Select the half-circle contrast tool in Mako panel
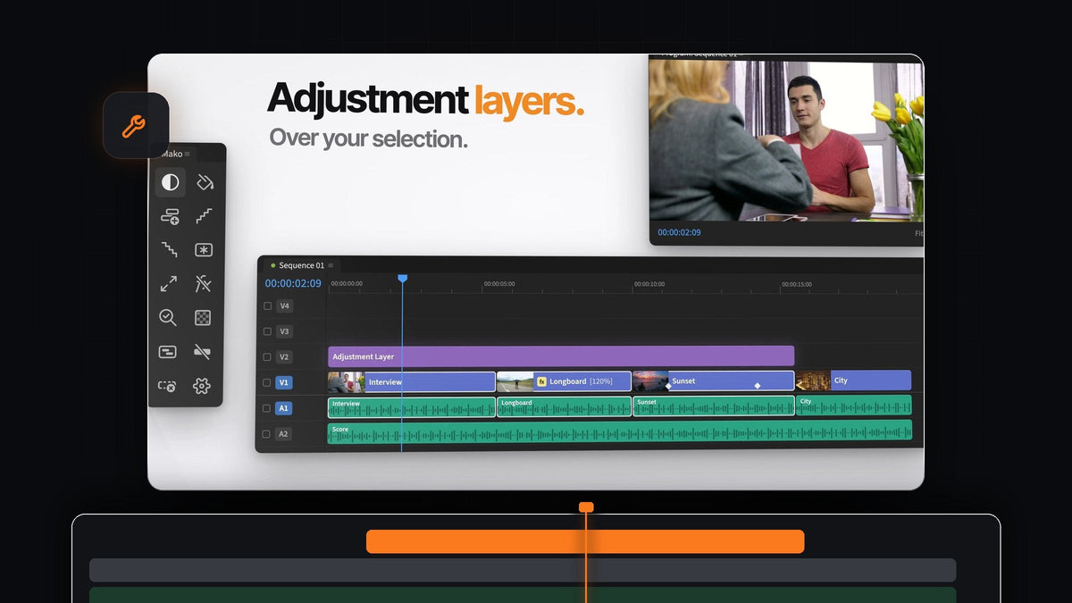Viewport: 1072px width, 603px height. 170,182
